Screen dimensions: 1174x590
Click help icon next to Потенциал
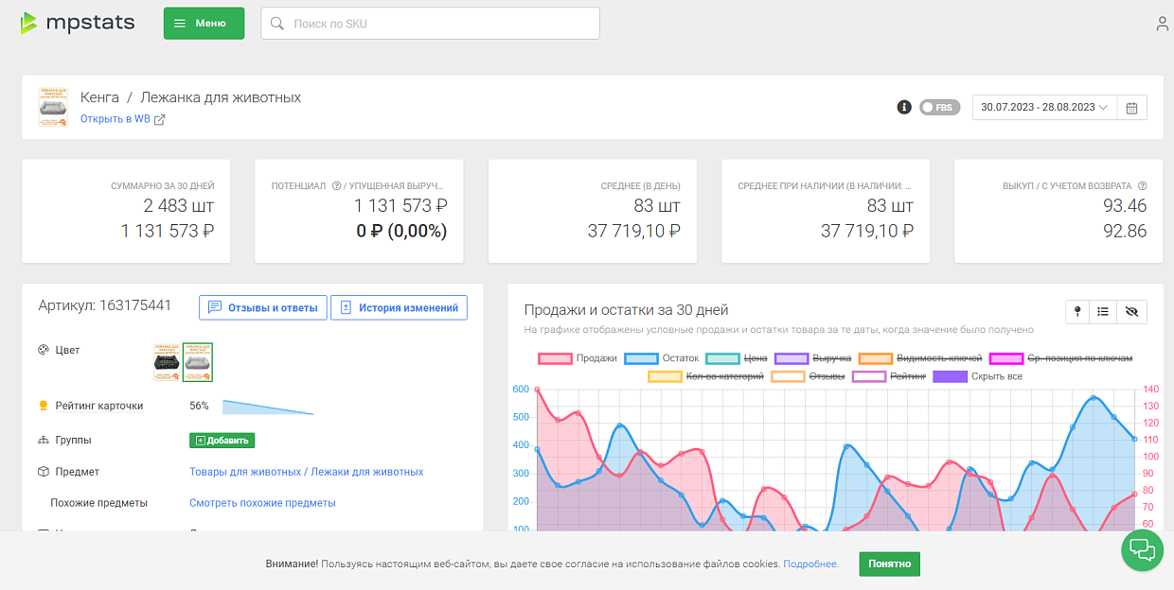coord(336,186)
